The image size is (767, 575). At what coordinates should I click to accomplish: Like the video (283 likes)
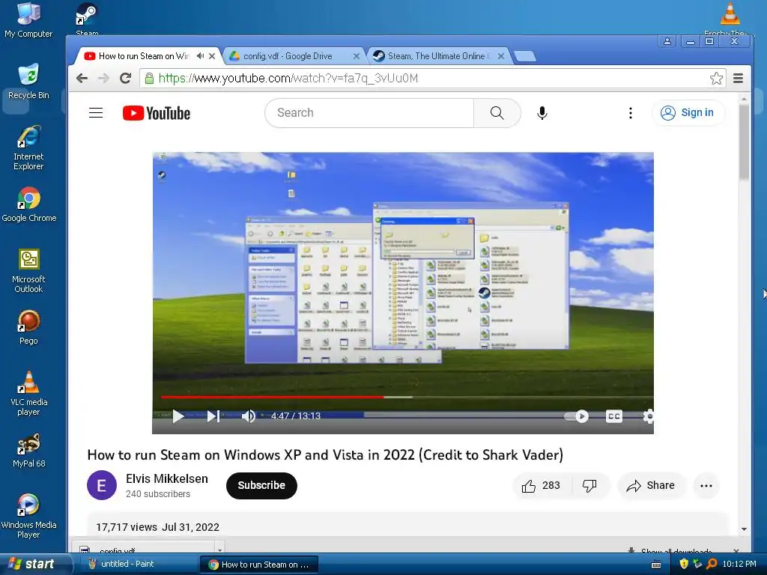coord(541,485)
